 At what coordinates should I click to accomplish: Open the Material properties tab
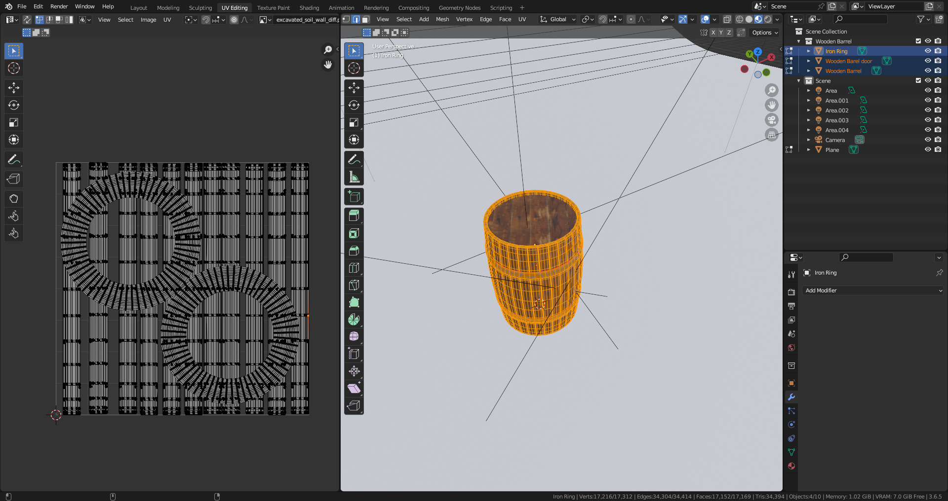point(791,466)
